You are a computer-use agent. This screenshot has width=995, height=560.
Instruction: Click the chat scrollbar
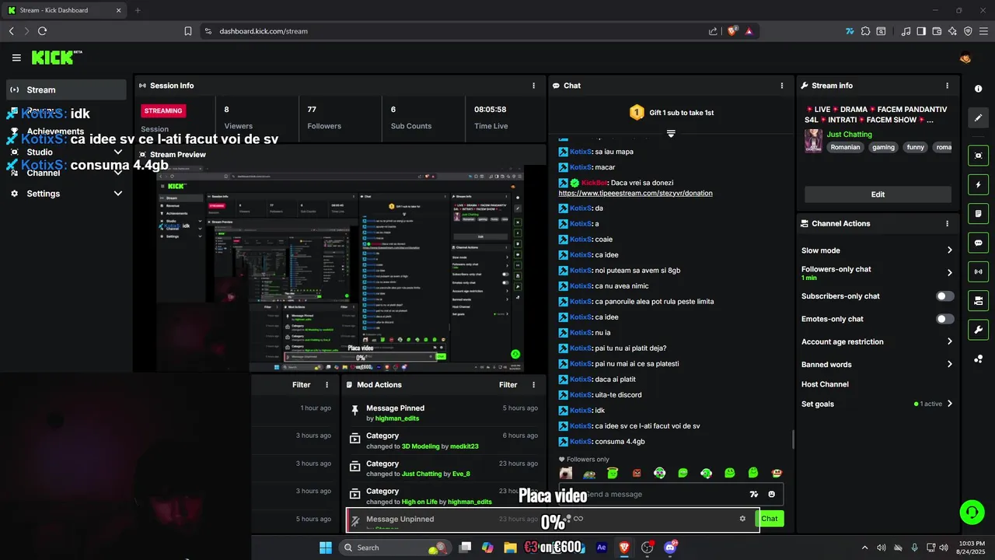(793, 439)
